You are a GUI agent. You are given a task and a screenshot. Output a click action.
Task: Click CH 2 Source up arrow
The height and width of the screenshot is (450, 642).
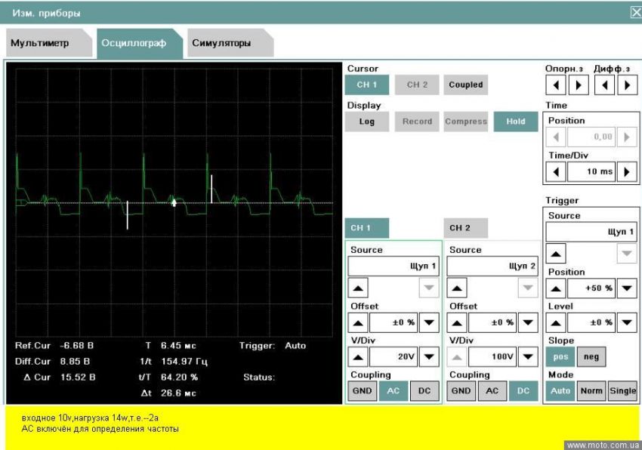(x=456, y=288)
